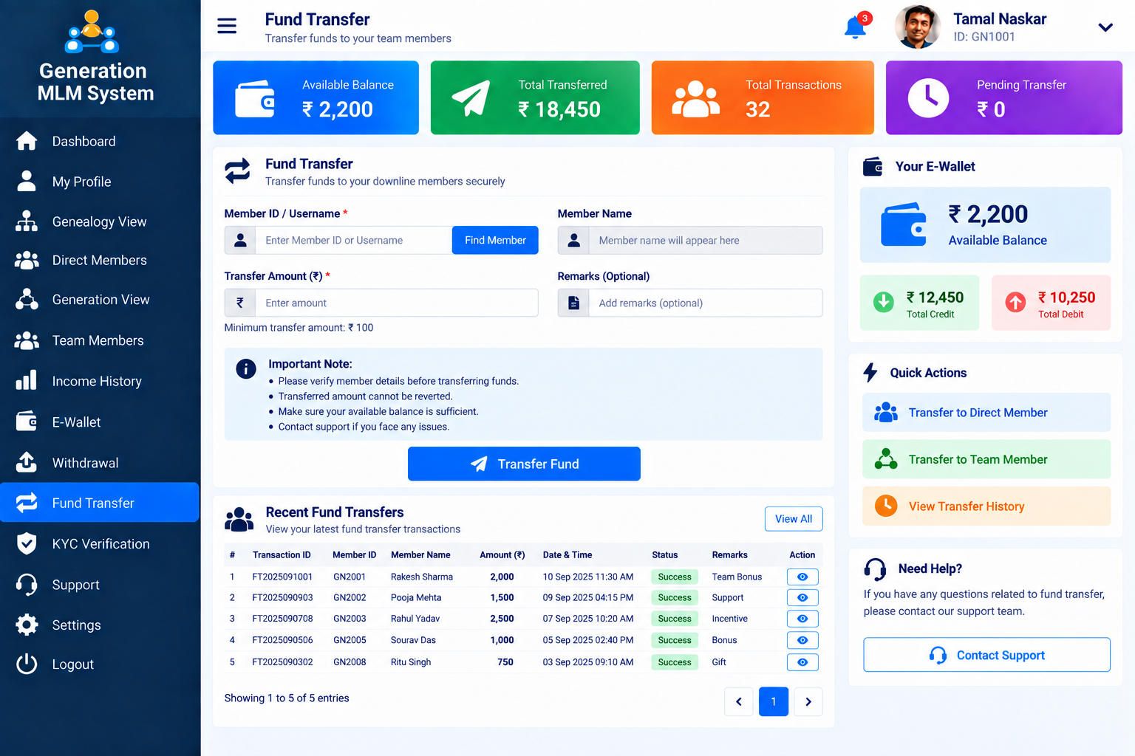This screenshot has height=756, width=1135.
Task: Open View Transfer History quick action
Action: pos(986,506)
